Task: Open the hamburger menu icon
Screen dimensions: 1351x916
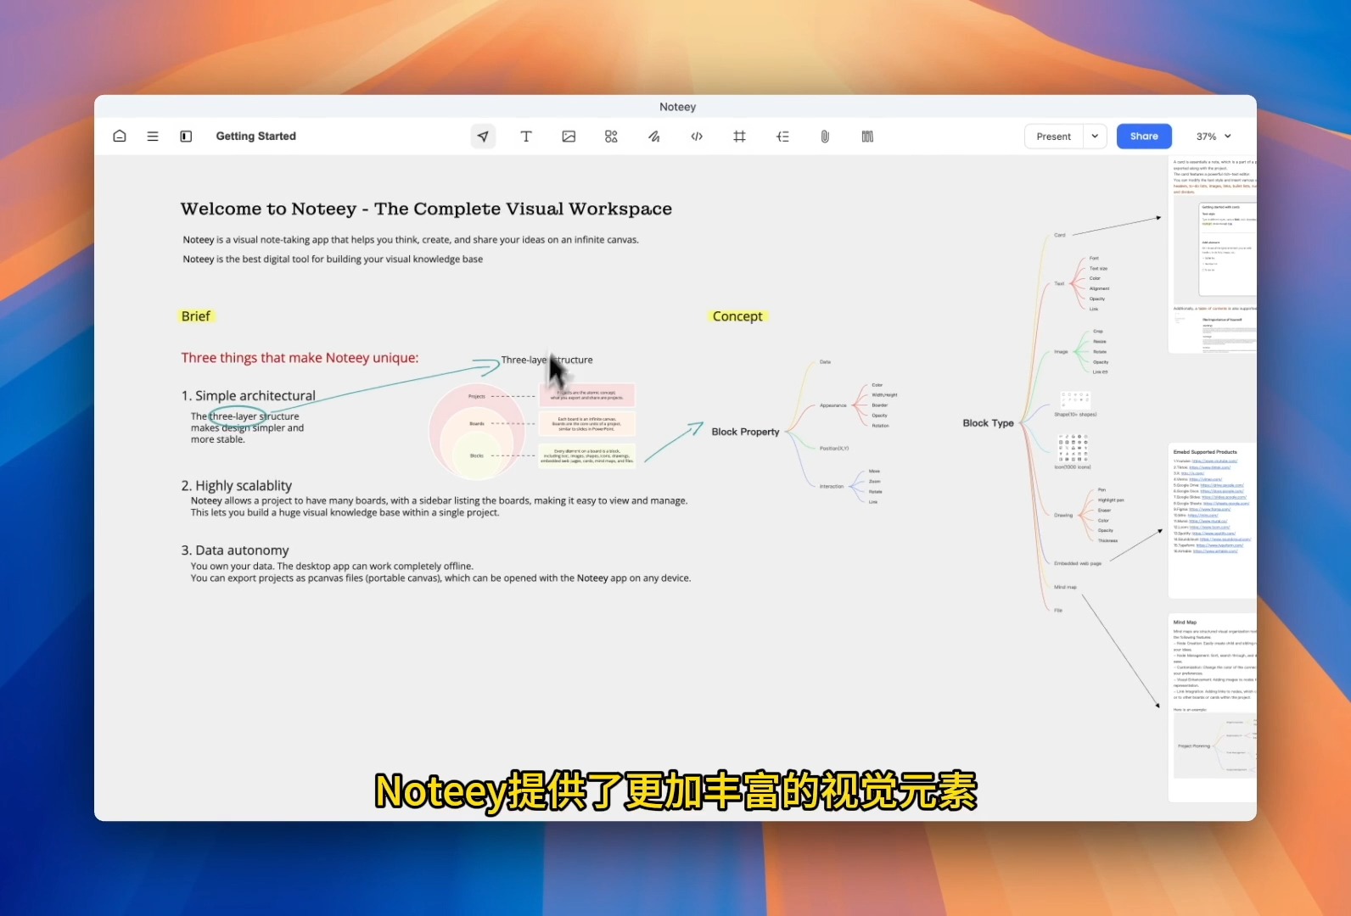Action: [153, 136]
